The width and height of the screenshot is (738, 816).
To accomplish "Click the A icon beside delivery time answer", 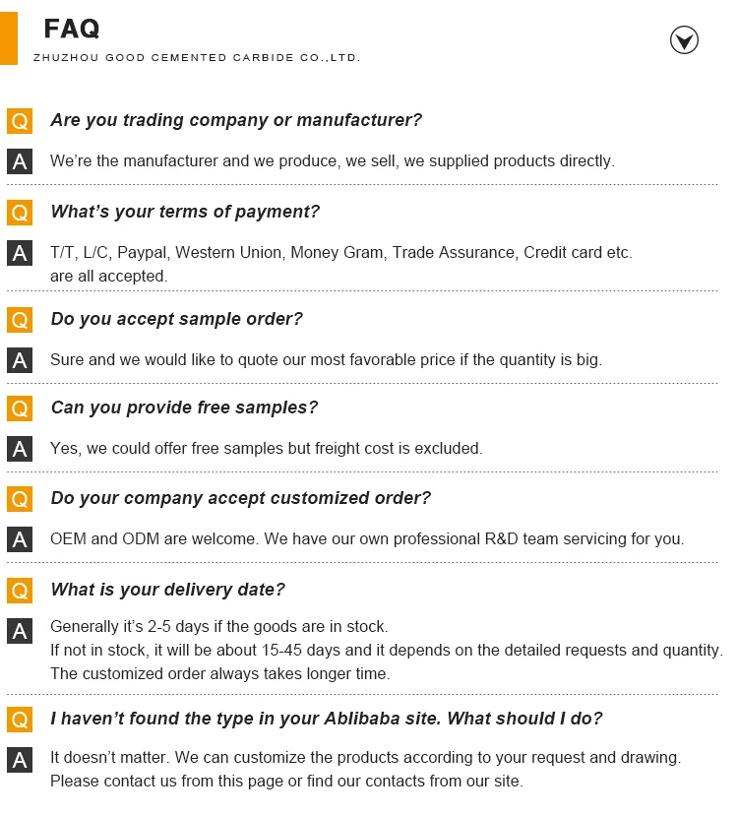I will (x=20, y=631).
